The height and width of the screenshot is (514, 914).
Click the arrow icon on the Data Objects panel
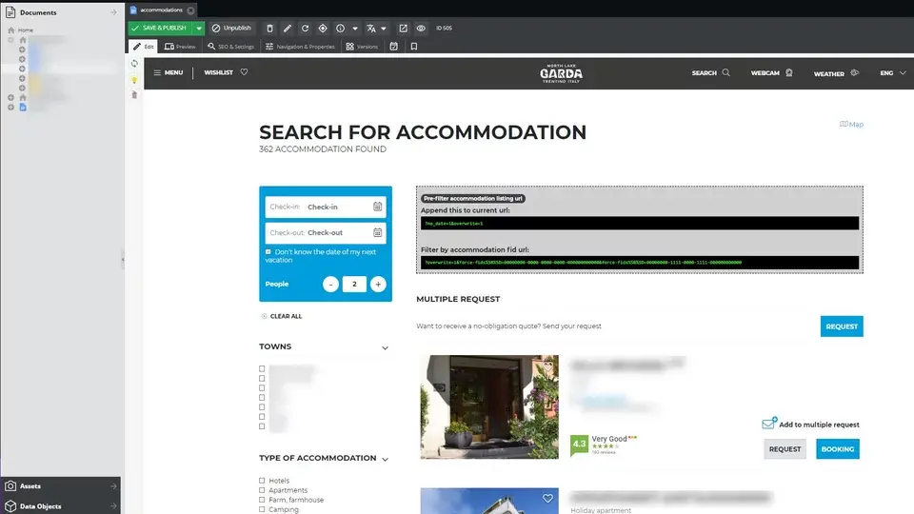[113, 505]
